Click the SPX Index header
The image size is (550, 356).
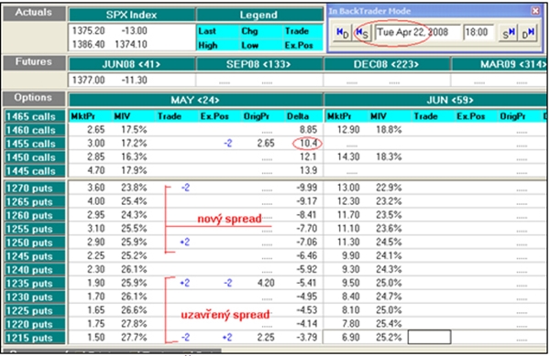pos(131,15)
